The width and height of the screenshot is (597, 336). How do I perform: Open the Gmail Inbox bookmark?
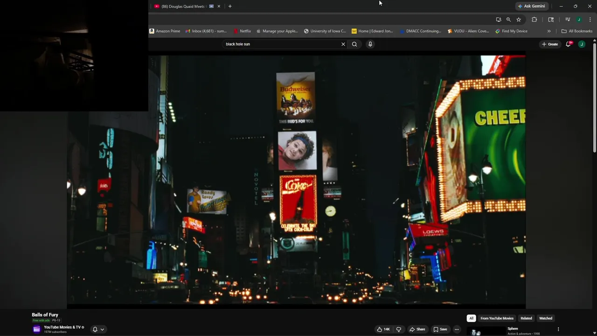pyautogui.click(x=206, y=31)
